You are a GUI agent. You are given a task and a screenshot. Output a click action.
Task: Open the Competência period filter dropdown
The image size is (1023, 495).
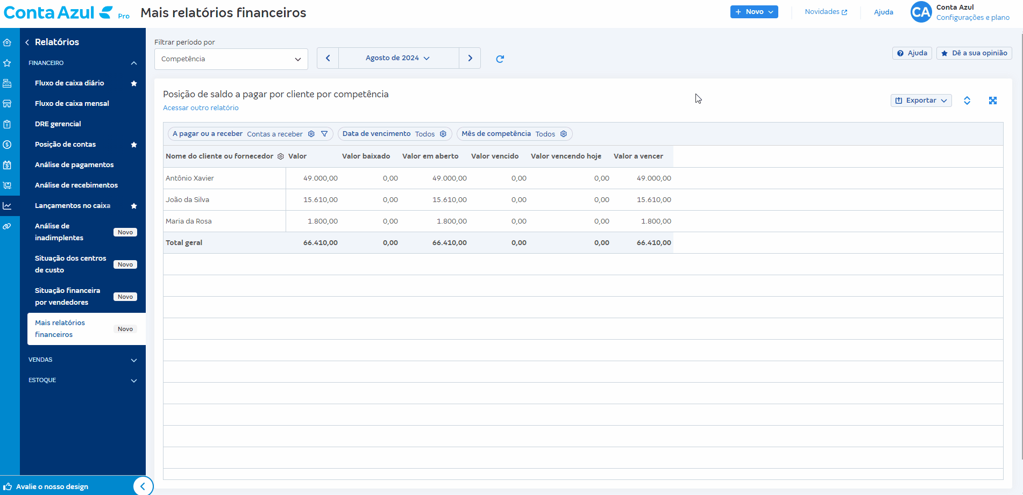tap(231, 59)
